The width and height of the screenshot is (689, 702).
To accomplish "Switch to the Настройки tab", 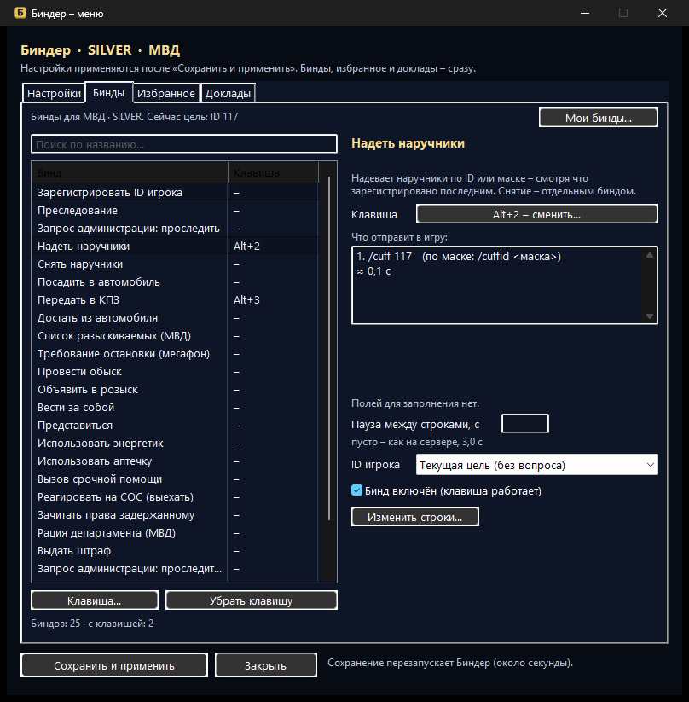I will point(54,93).
